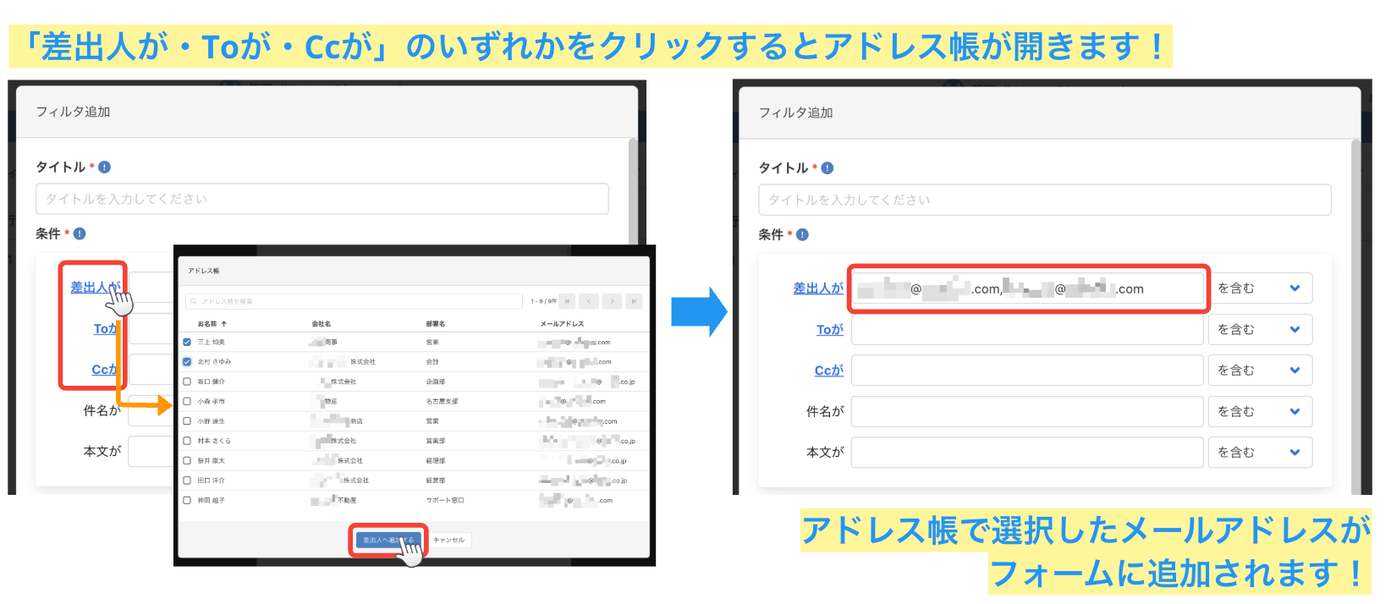Click next page arrow in address book

tap(612, 301)
